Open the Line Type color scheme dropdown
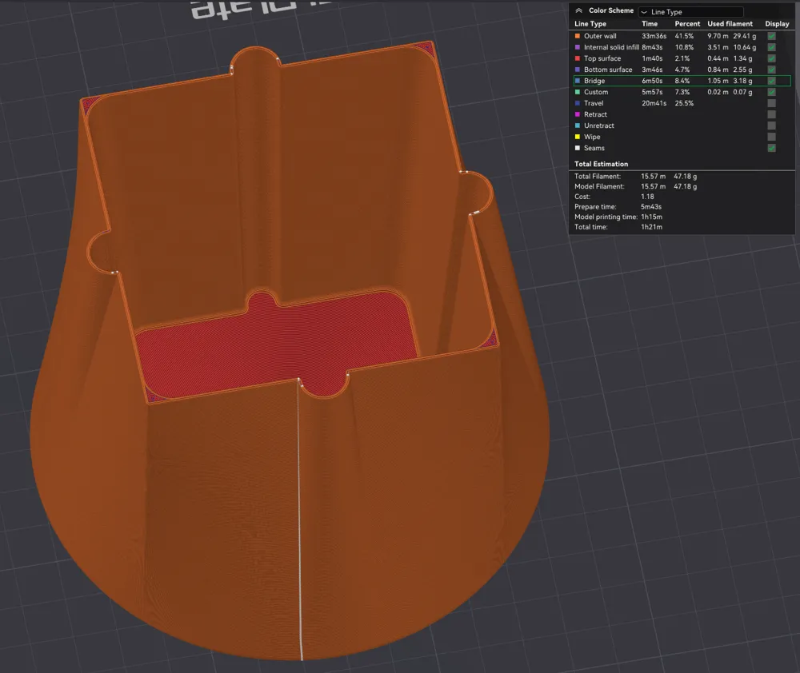 point(691,12)
